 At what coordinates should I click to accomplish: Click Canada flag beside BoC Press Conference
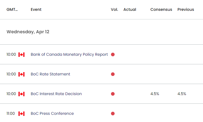(21, 114)
